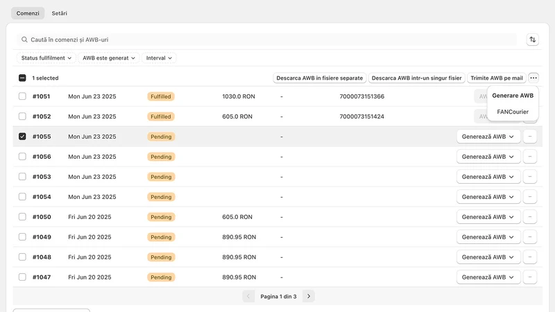Open more actions for order #1047
Viewport: 555px width, 312px height.
(x=530, y=277)
